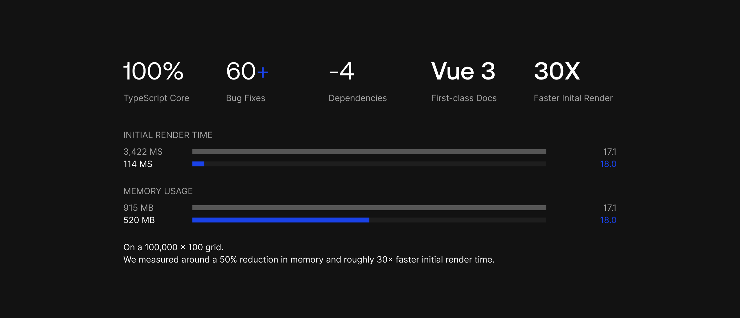740x318 pixels.
Task: Select the Bug Fixes label
Action: (x=245, y=98)
